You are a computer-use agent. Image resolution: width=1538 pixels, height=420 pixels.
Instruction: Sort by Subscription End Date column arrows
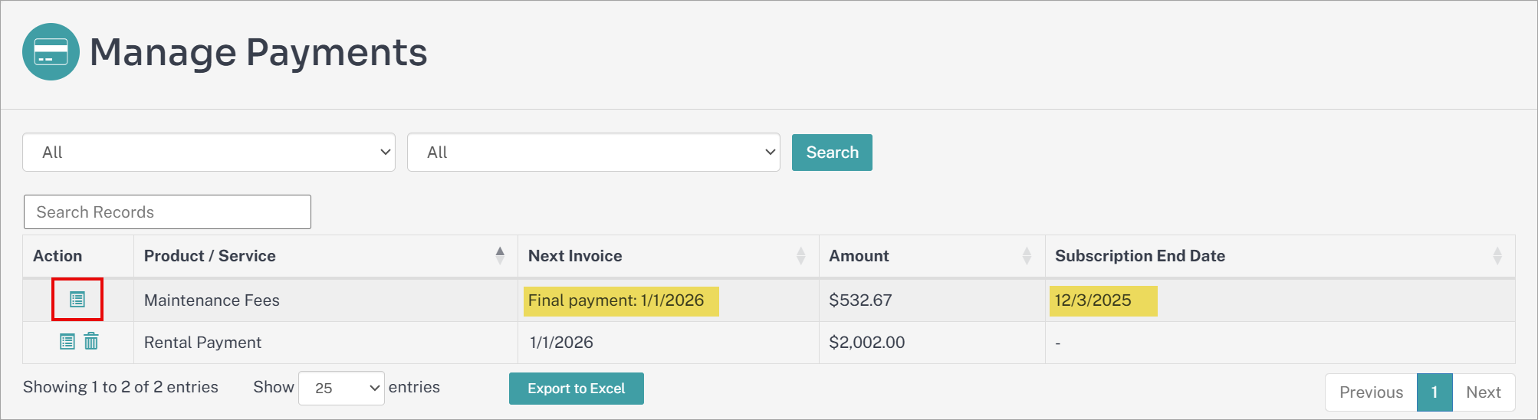[1497, 256]
